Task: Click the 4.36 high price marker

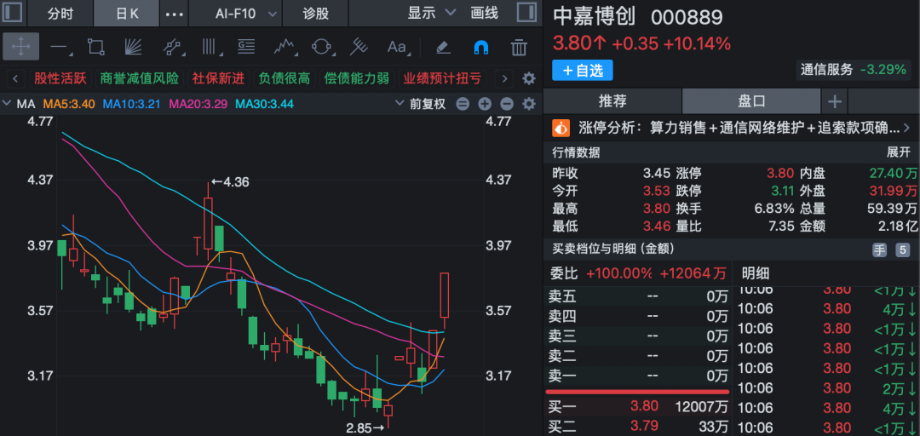Action: point(230,182)
